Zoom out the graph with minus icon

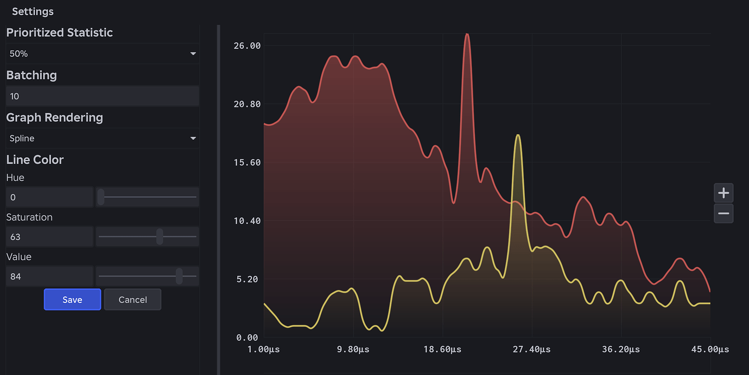click(x=723, y=214)
